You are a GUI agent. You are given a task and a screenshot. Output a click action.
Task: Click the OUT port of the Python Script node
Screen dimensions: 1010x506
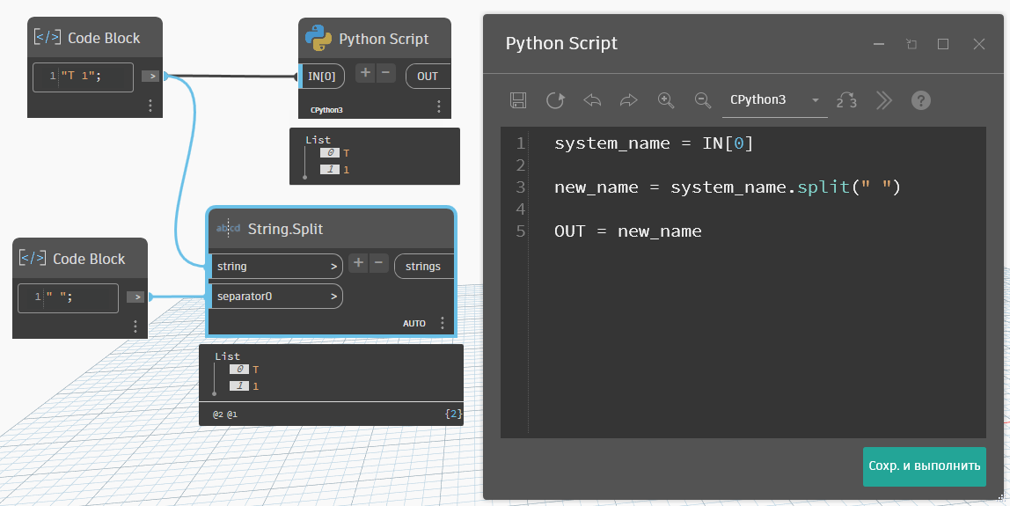(428, 76)
